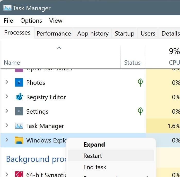Select the Windows Explorer folder icon

pos(19,140)
